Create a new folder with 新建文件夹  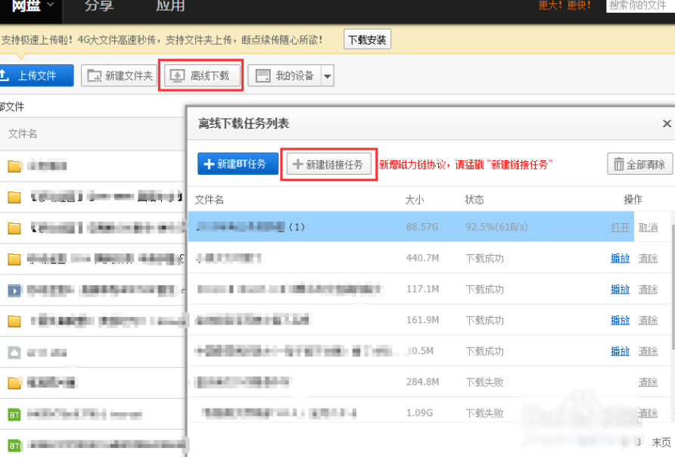120,76
